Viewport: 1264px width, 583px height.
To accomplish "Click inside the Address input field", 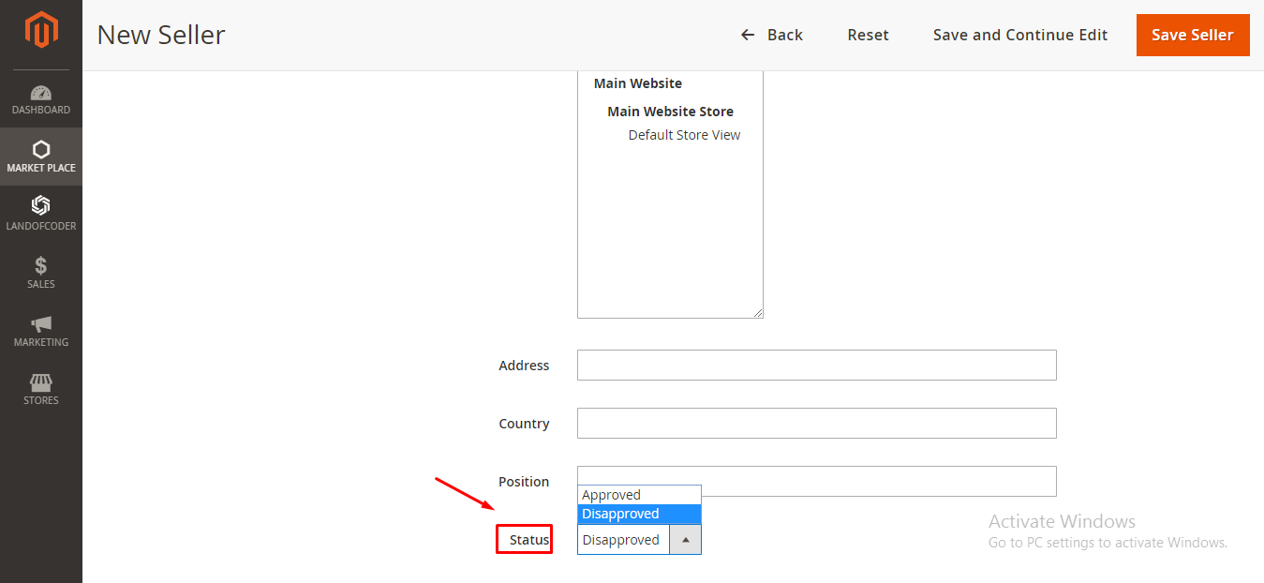I will pyautogui.click(x=815, y=365).
